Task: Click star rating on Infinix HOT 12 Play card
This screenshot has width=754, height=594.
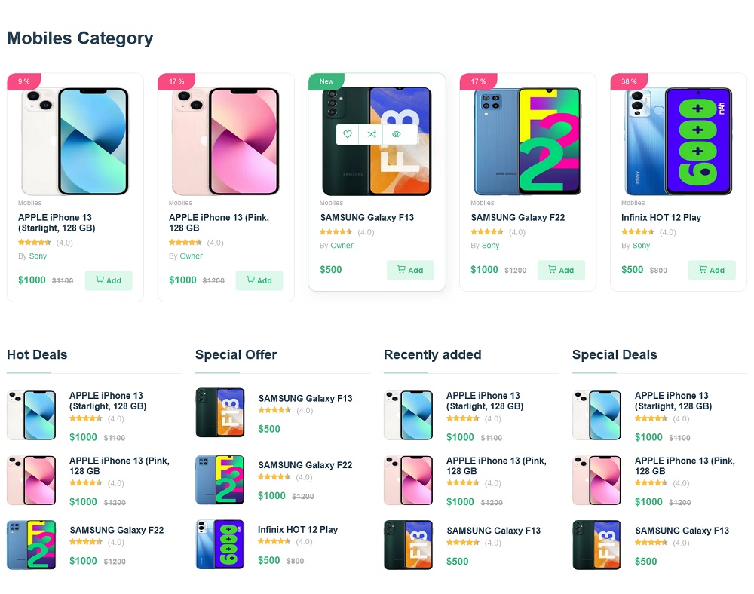Action: coord(638,232)
